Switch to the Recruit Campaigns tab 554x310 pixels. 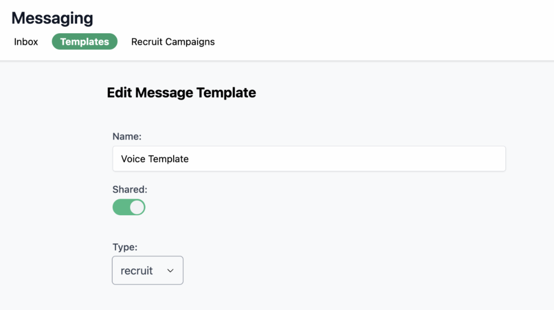[173, 42]
